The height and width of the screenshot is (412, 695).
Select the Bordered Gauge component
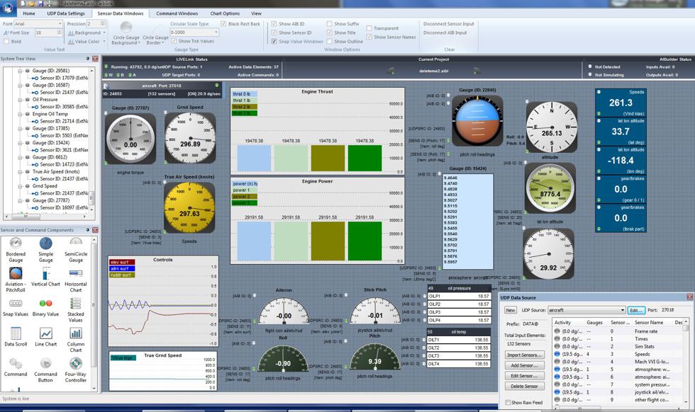point(16,250)
